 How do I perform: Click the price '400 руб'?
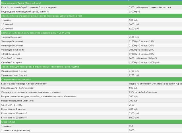pos(133,109)
